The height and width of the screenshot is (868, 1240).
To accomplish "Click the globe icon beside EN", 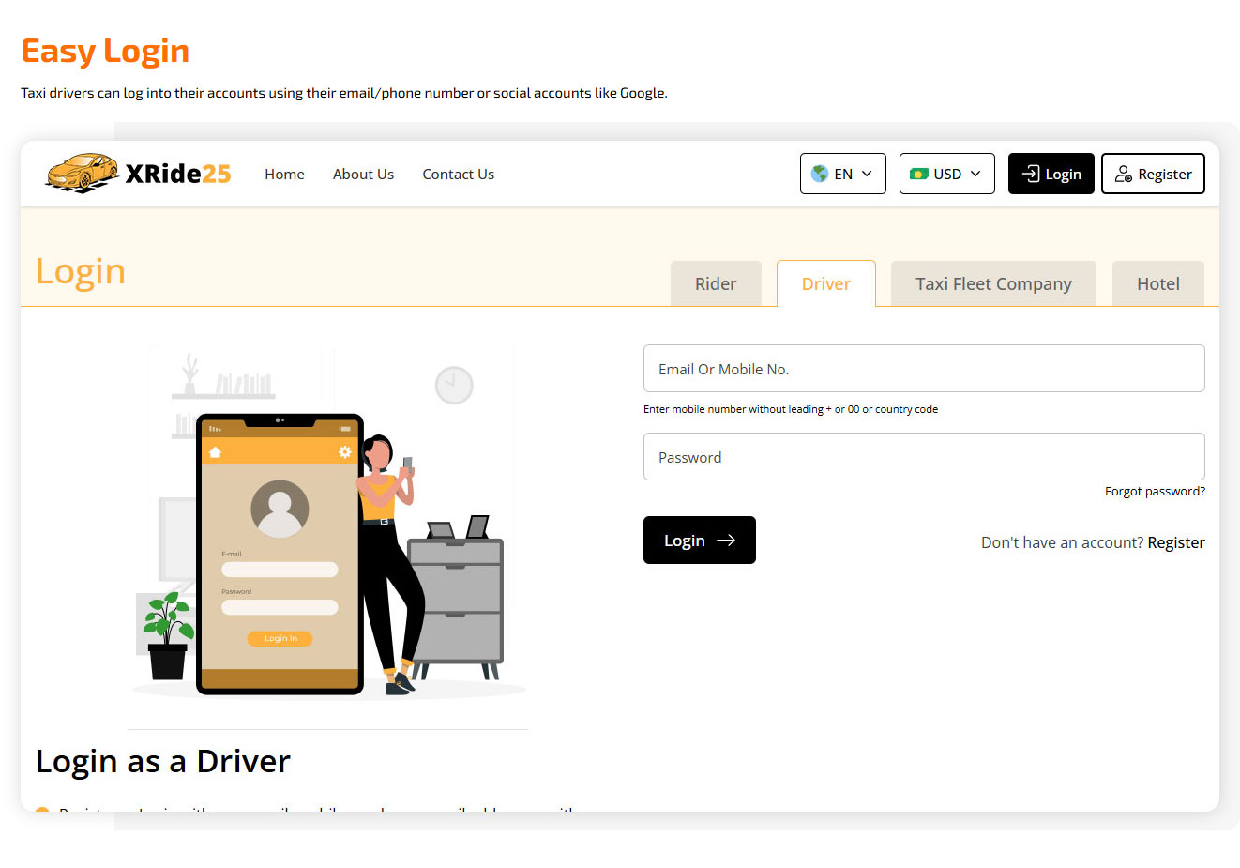I will click(820, 174).
